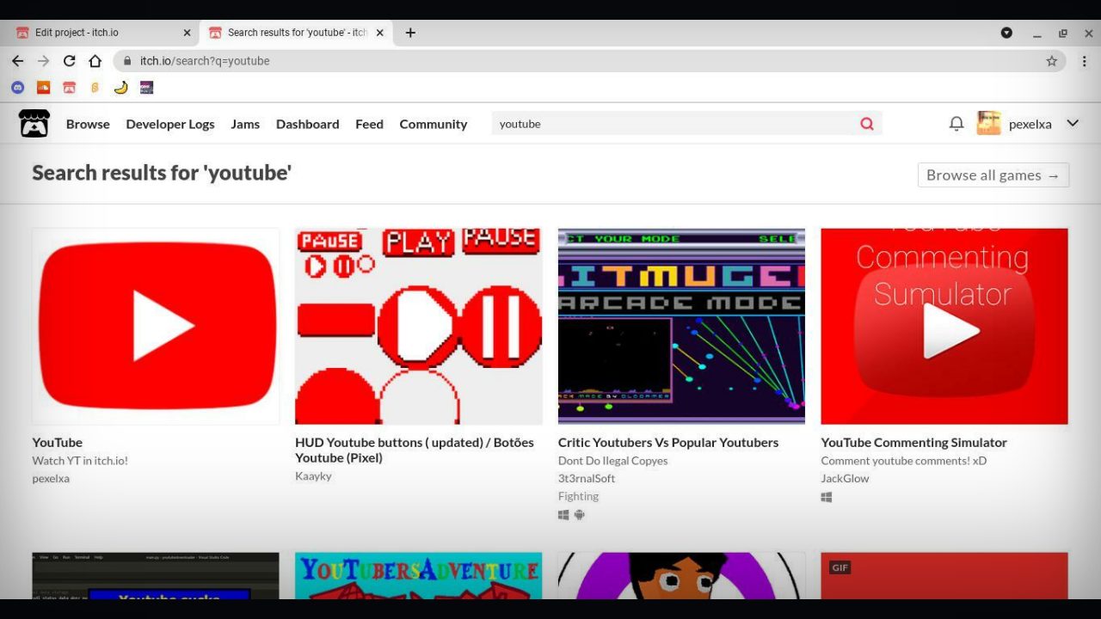This screenshot has height=619, width=1101.
Task: Click author link 'JackGlow'
Action: click(x=845, y=479)
